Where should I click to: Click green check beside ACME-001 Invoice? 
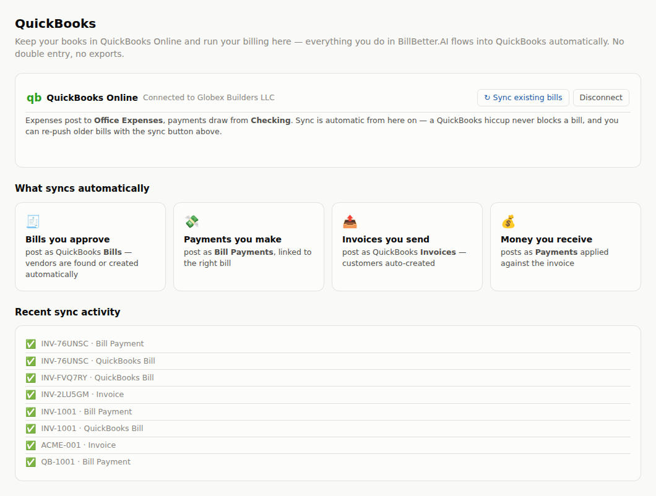coord(30,445)
